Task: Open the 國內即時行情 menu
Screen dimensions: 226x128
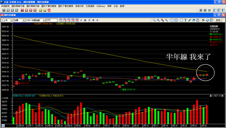Action: point(18,6)
